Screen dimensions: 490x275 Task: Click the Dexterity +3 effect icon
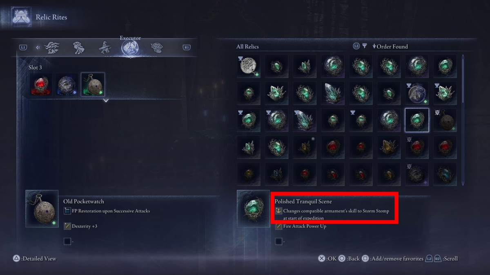(67, 226)
